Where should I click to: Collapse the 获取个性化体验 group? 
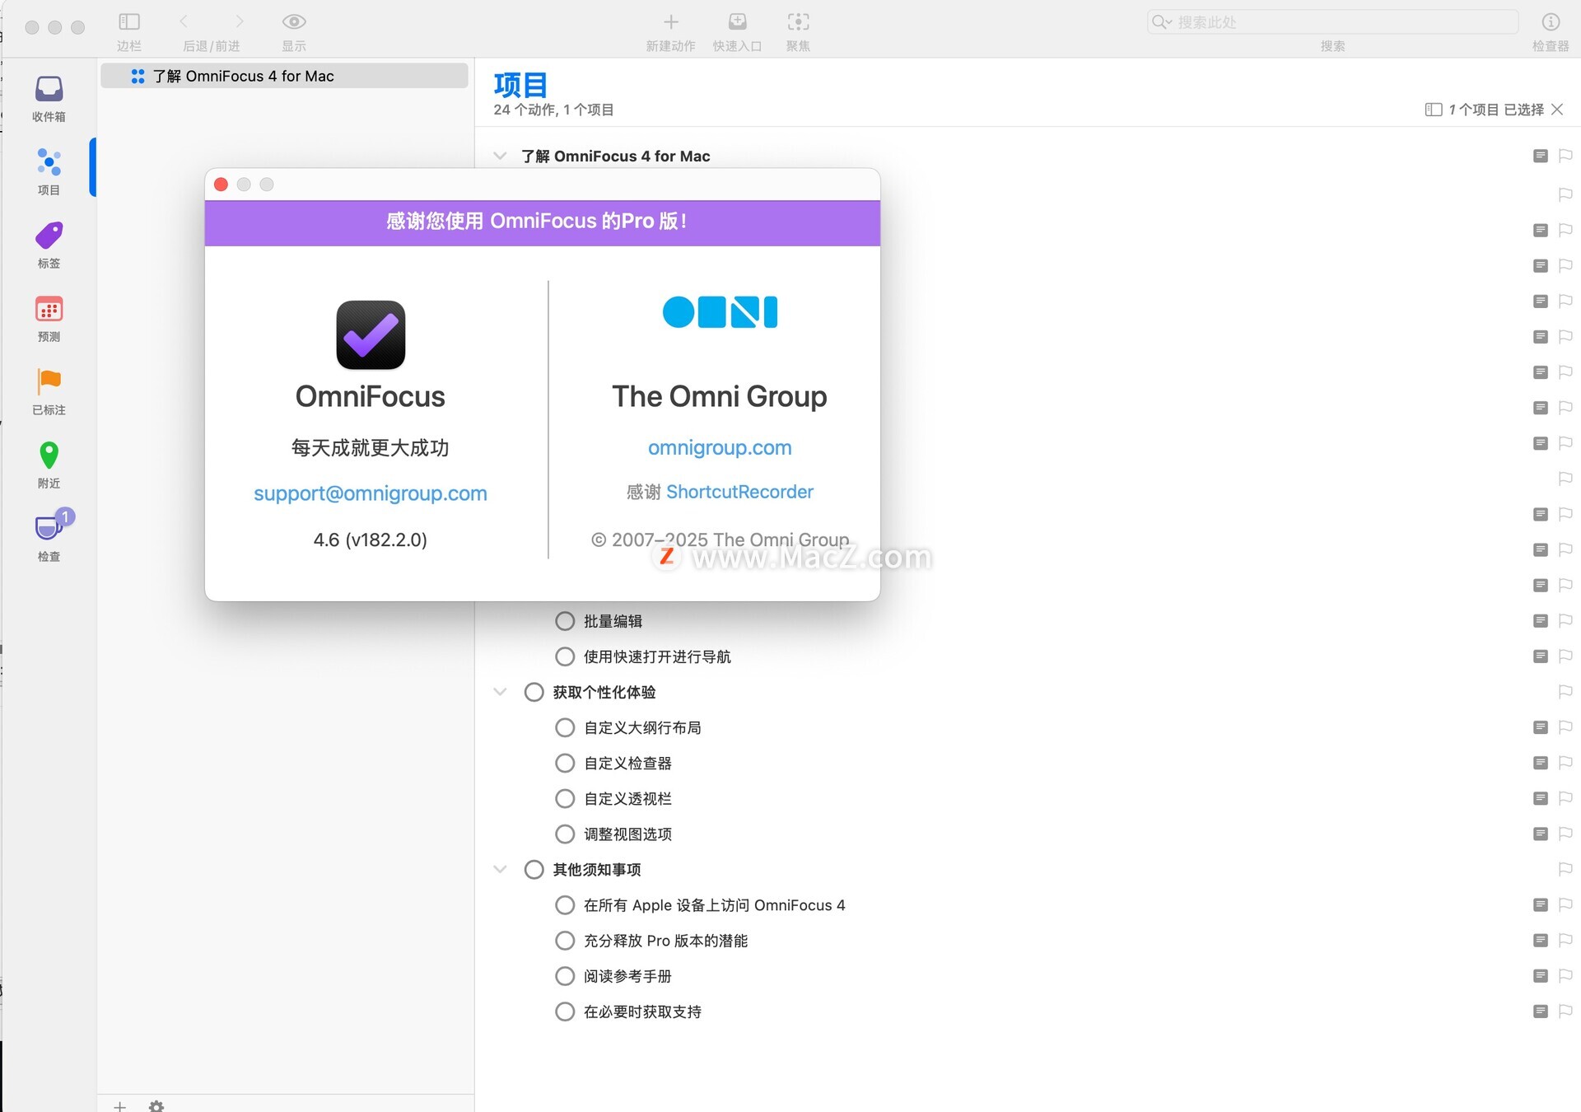500,692
